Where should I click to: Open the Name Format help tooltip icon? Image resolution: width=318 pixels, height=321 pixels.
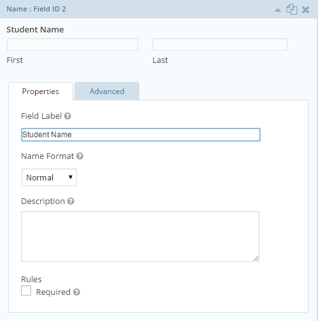[x=80, y=156]
